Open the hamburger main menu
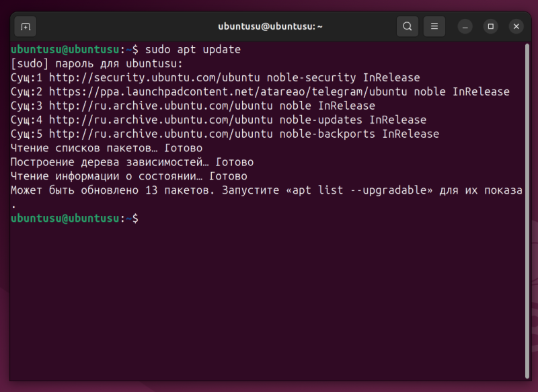Screen dimensions: 538x392 (434, 27)
